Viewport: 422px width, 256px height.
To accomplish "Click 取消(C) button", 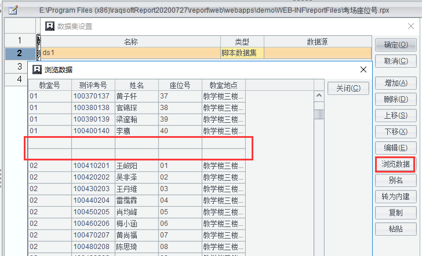I will [x=395, y=61].
